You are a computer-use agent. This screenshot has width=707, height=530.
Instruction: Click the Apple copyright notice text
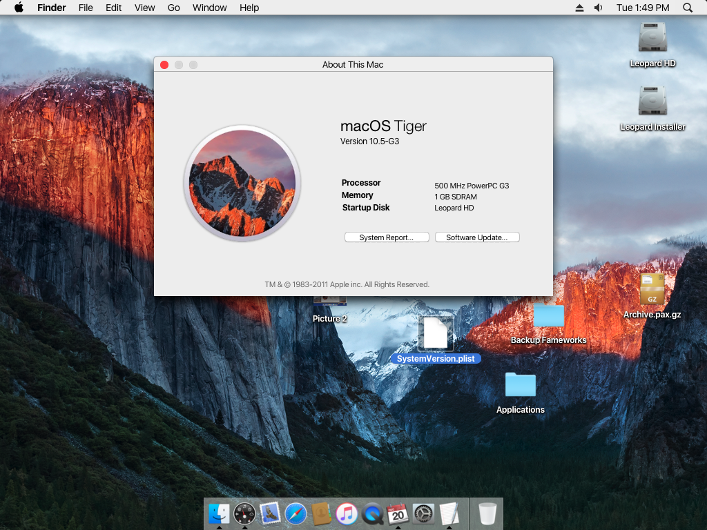coord(347,284)
